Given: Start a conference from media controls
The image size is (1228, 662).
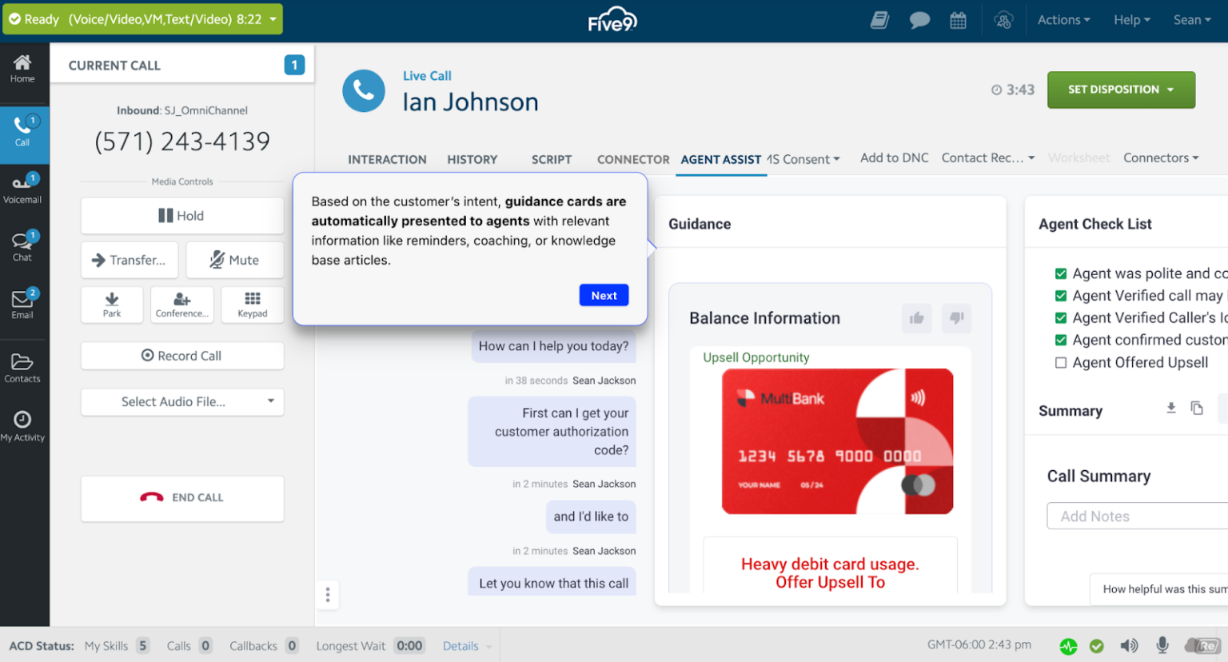Looking at the screenshot, I should (x=182, y=305).
